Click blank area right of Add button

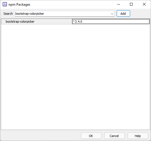(x=140, y=14)
